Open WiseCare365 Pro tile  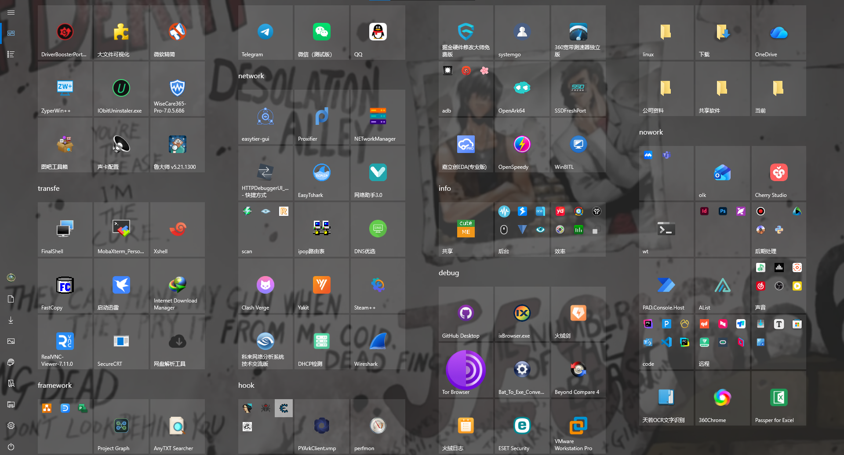(x=178, y=89)
